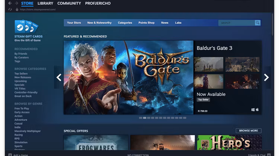Screen dimensions: 279x156
Task: Click the Apple platform icon
Action: coord(257,110)
